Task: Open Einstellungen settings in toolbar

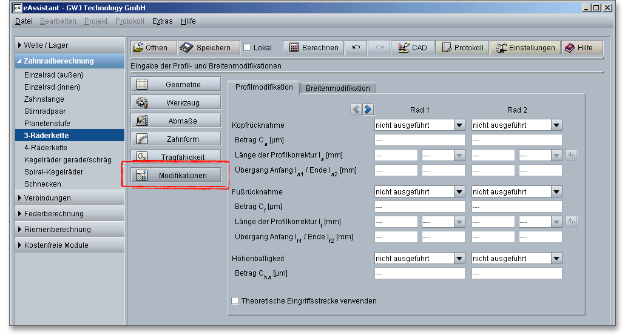Action: [x=525, y=48]
